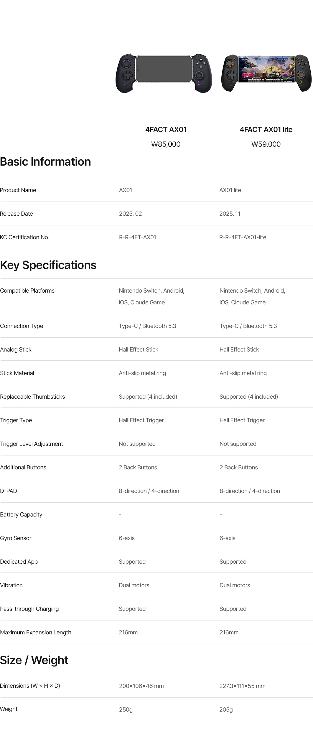
Task: Click the ₩85,000 price
Action: pyautogui.click(x=166, y=144)
